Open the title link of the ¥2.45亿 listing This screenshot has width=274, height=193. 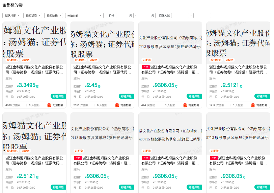102,69
